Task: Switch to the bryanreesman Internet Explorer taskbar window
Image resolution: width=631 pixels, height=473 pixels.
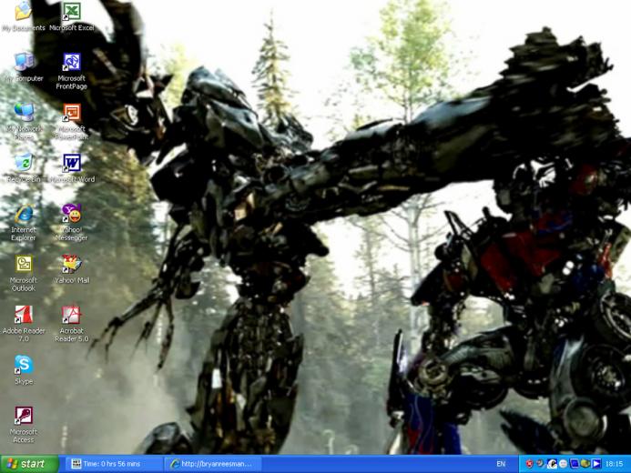Action: tap(212, 464)
